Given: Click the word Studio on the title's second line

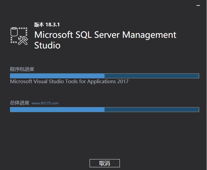Looking at the screenshot, I should pyautogui.click(x=47, y=45).
